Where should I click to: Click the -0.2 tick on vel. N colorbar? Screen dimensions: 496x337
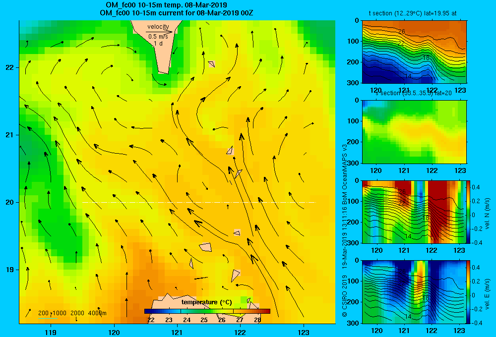pyautogui.click(x=476, y=229)
